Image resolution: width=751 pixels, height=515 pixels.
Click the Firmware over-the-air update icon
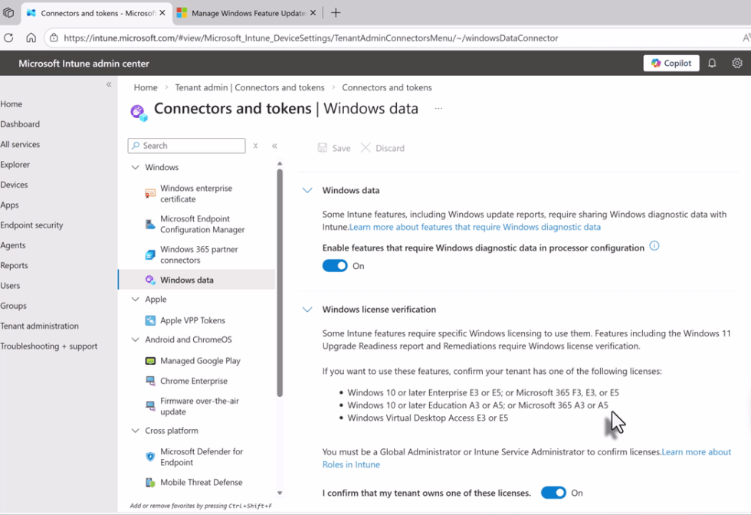click(x=150, y=406)
